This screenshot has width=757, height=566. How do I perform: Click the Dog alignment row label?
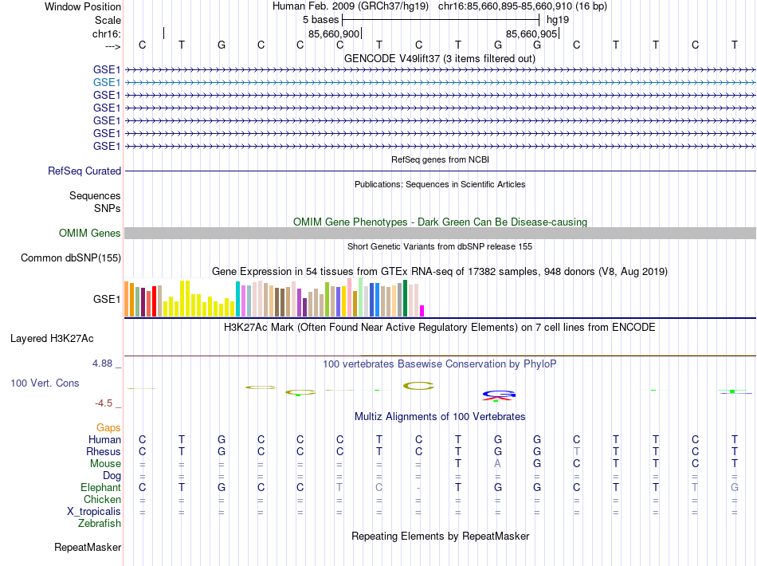[x=112, y=476]
